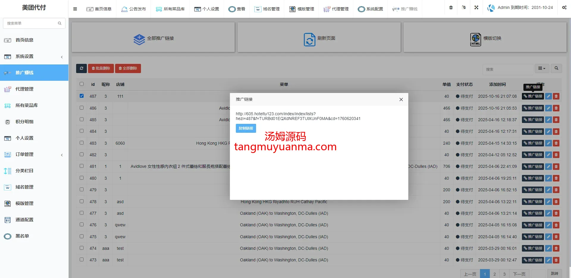Screen dimensions: 571x278
Task: Click the red delete icon for row 473
Action: click(x=556, y=260)
